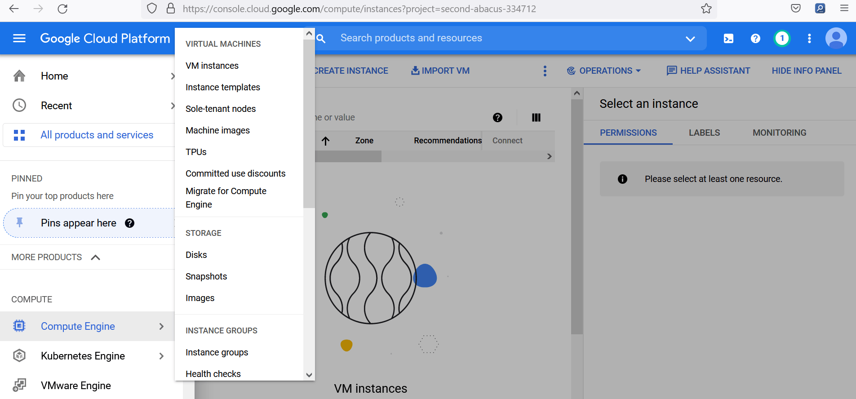856x399 pixels.
Task: Click the sort ascending arrow
Action: pyautogui.click(x=326, y=141)
